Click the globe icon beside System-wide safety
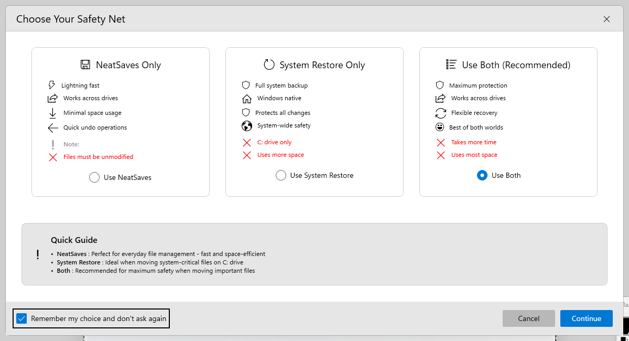The image size is (629, 341). [x=247, y=126]
